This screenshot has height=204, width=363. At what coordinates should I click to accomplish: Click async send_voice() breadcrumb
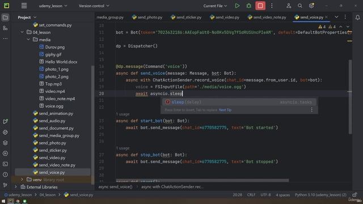coord(115,186)
